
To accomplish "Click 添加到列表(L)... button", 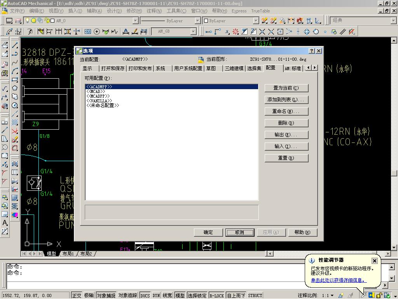I will pyautogui.click(x=286, y=100).
